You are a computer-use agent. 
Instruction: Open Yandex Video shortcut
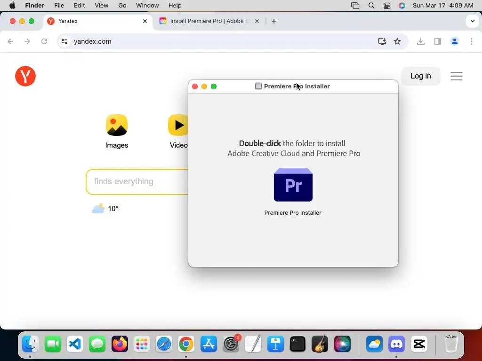click(178, 132)
